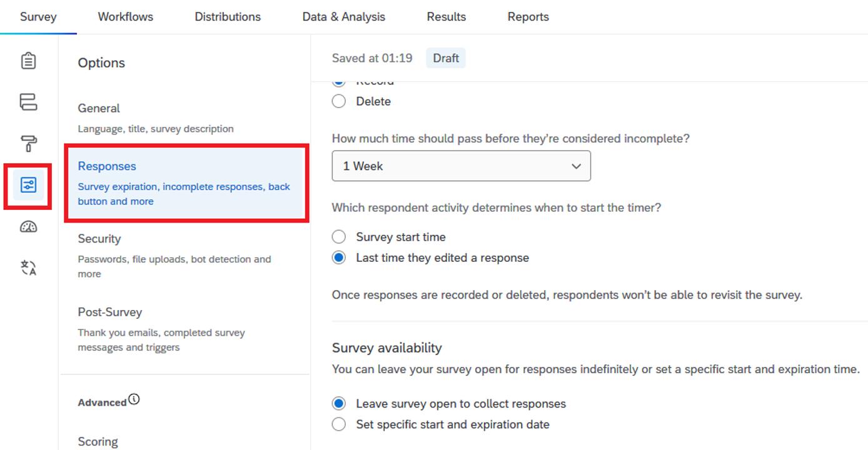Image resolution: width=868 pixels, height=450 pixels.
Task: Click the Advanced info icon
Action: point(134,399)
